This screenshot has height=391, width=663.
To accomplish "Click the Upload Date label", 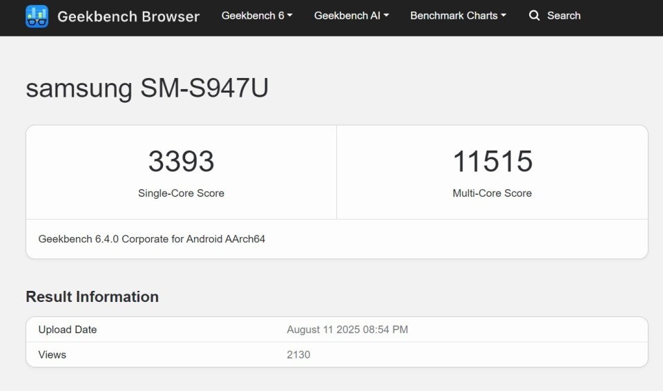I will click(68, 330).
